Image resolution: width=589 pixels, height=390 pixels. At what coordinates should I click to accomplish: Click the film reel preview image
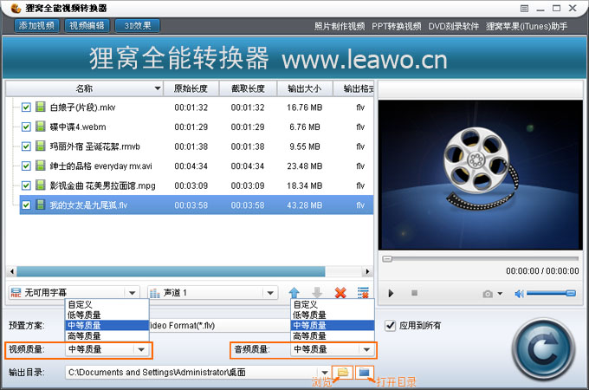point(481,175)
